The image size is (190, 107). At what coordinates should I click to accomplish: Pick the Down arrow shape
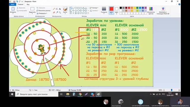point(71,13)
